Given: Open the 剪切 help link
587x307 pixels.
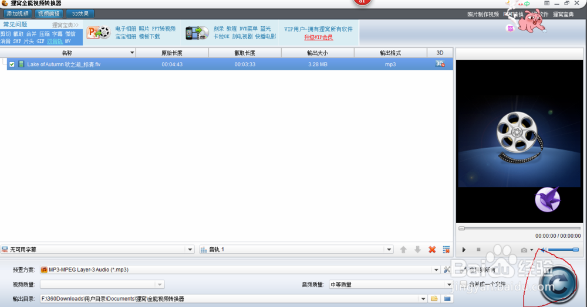Looking at the screenshot, I should [x=6, y=33].
